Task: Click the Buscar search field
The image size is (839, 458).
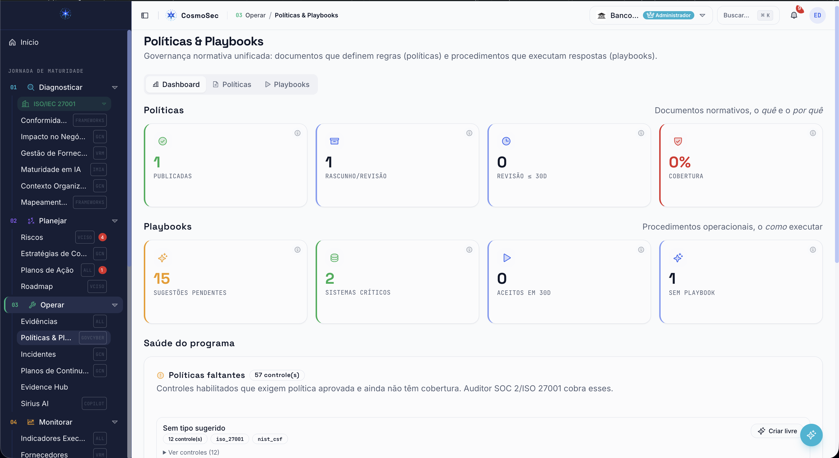Action: pos(748,15)
